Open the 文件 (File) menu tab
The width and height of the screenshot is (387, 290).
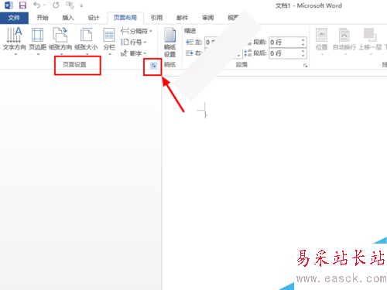(14, 18)
